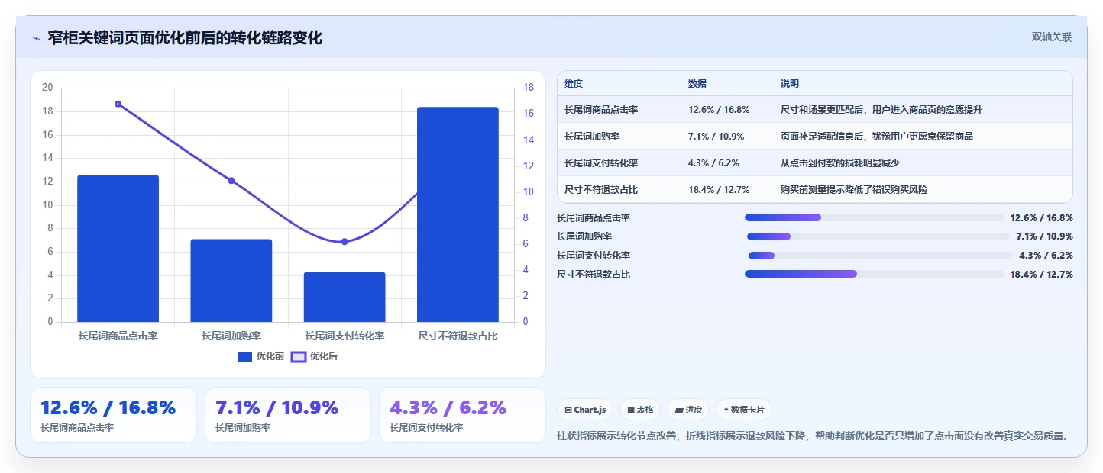Click the 表格 tag chip

[640, 410]
